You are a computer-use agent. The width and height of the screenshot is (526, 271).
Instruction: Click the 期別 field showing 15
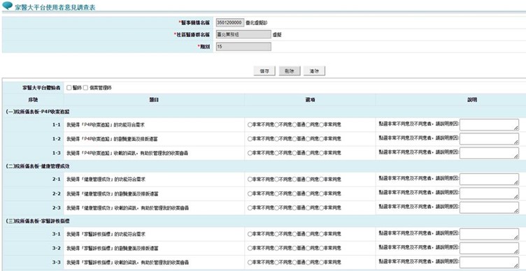243,47
